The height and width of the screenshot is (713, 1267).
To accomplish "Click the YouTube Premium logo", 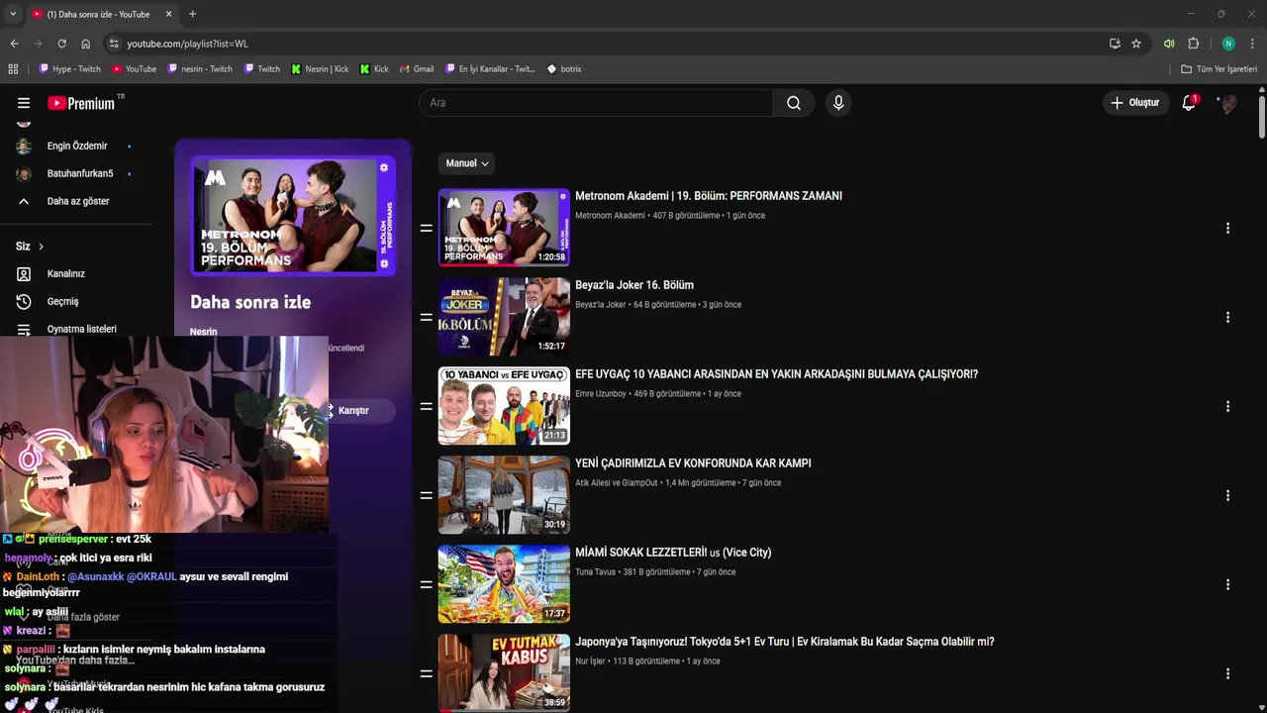I will [81, 103].
